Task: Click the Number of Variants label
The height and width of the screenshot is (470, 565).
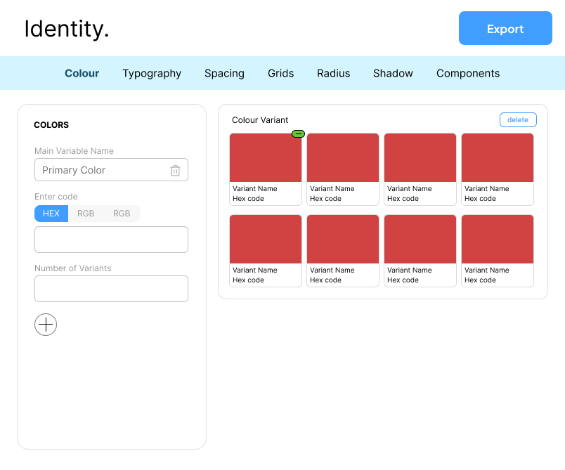Action: click(73, 268)
